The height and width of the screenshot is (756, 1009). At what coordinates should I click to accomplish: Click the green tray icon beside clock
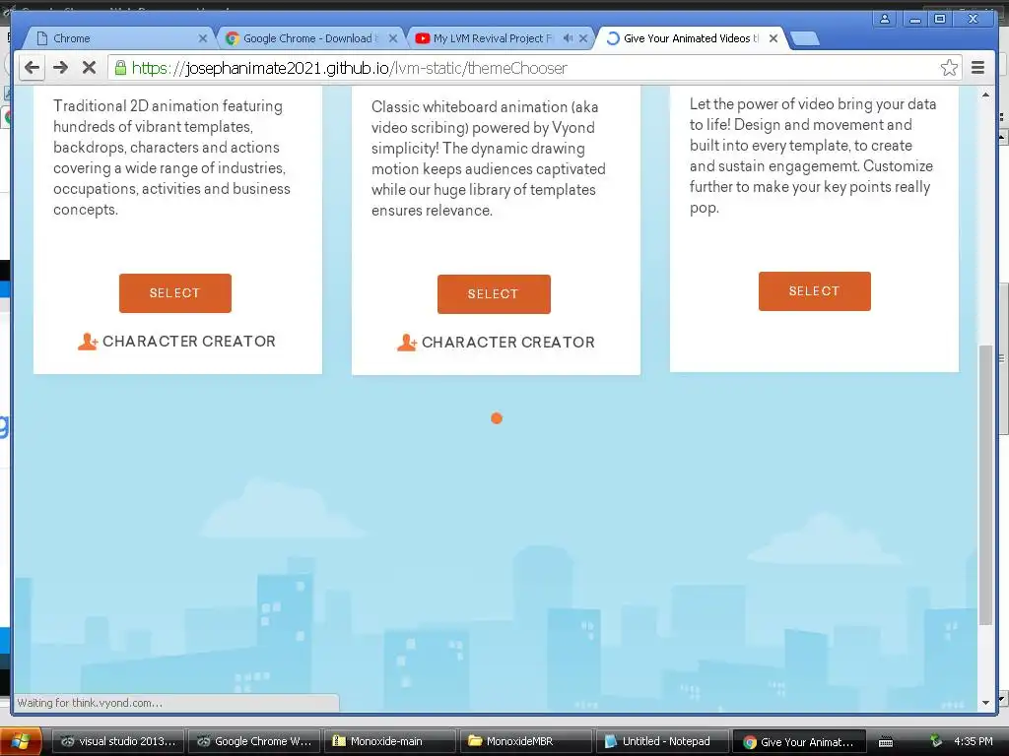[x=936, y=741]
